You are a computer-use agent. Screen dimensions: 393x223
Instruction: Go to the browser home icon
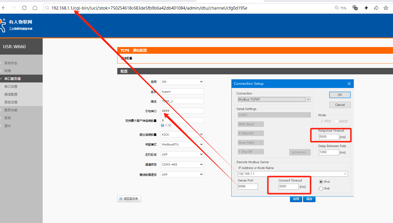pos(35,8)
